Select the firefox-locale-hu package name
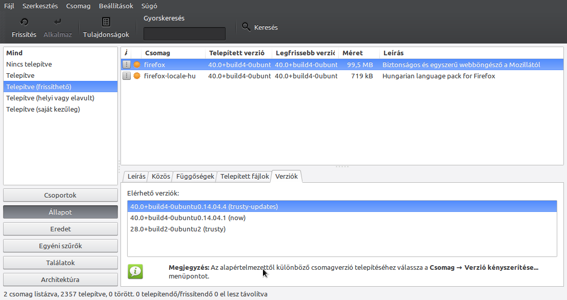Screen dimensions: 567x300 click(170, 76)
